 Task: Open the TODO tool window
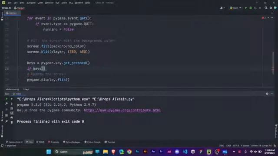point(40,142)
